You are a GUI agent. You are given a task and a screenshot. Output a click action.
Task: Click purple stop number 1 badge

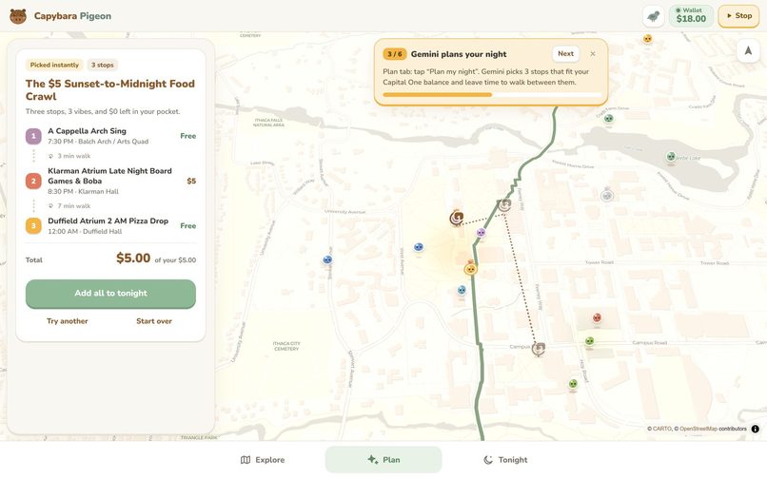(x=33, y=136)
